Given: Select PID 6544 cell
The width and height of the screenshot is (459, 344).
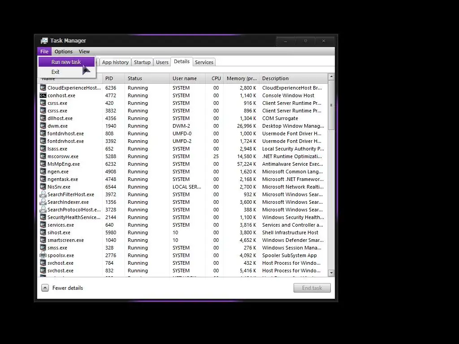Looking at the screenshot, I should [111, 187].
